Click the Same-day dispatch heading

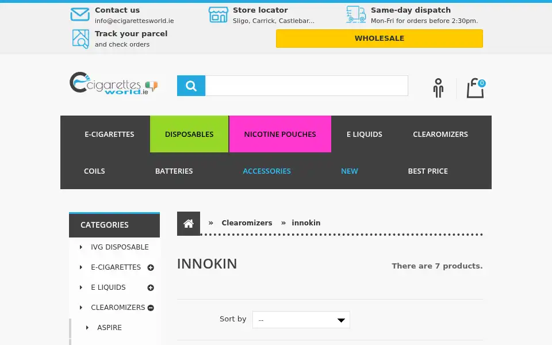click(411, 10)
